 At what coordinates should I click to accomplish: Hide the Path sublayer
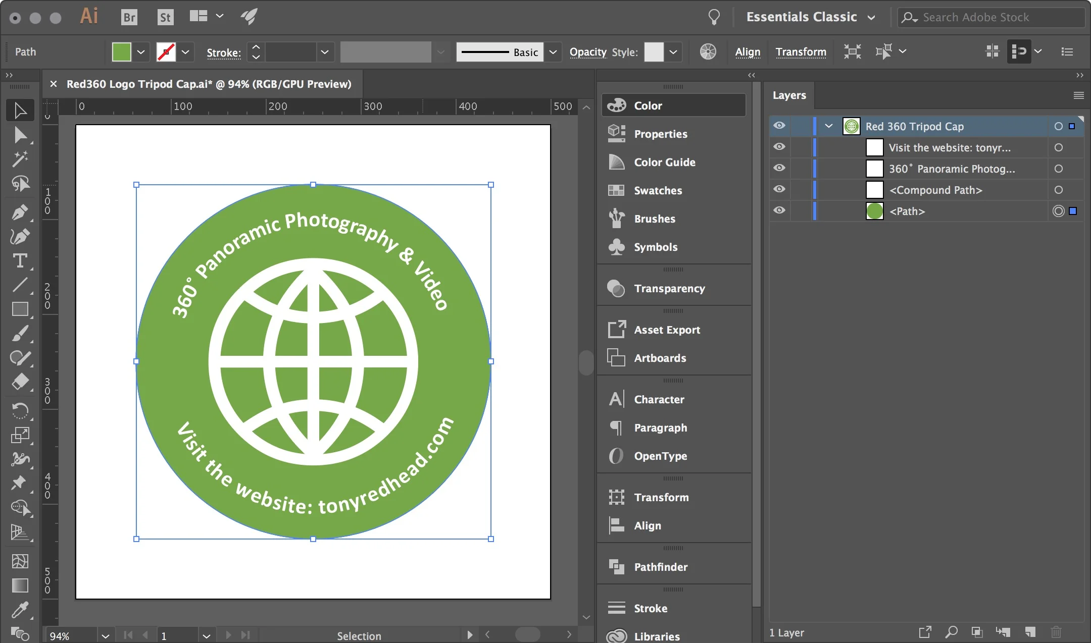pos(779,210)
